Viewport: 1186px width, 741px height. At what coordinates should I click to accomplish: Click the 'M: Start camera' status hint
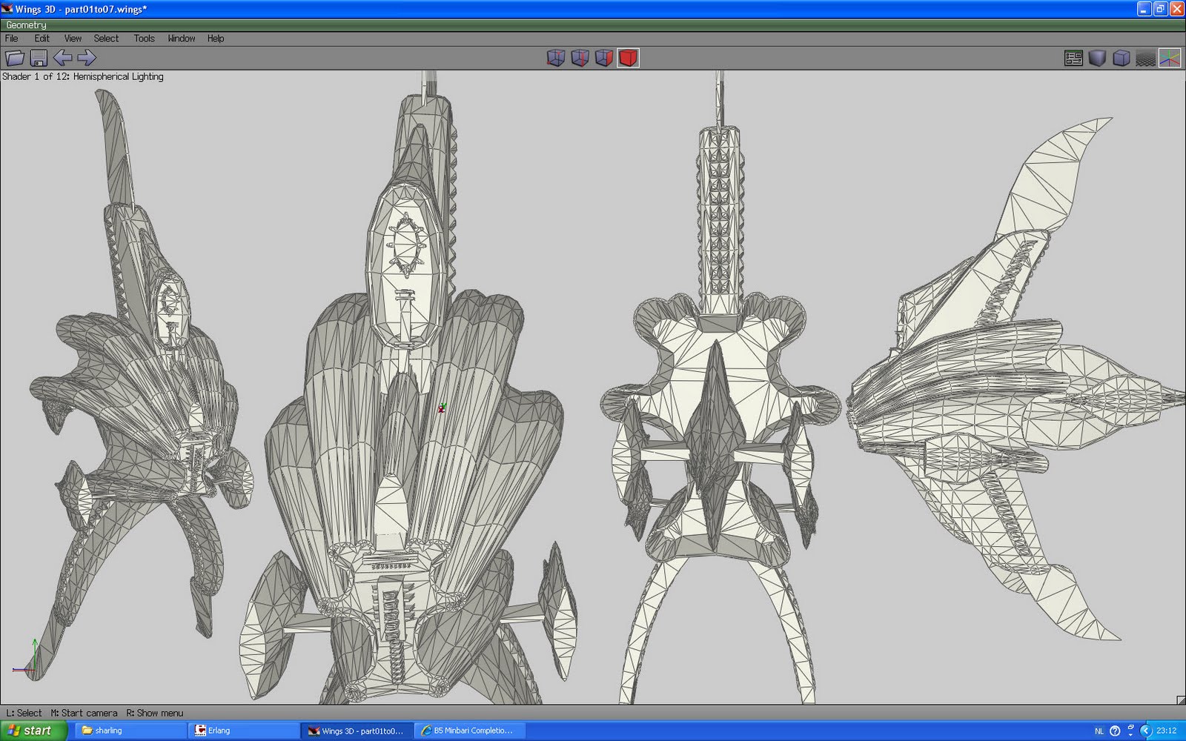point(84,713)
